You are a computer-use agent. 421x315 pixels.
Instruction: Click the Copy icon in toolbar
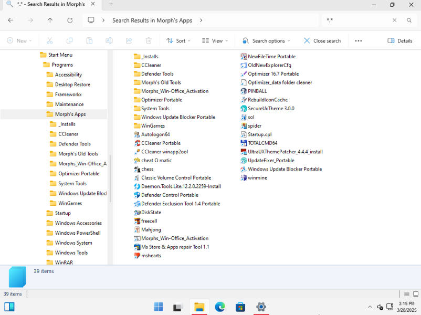click(x=69, y=40)
